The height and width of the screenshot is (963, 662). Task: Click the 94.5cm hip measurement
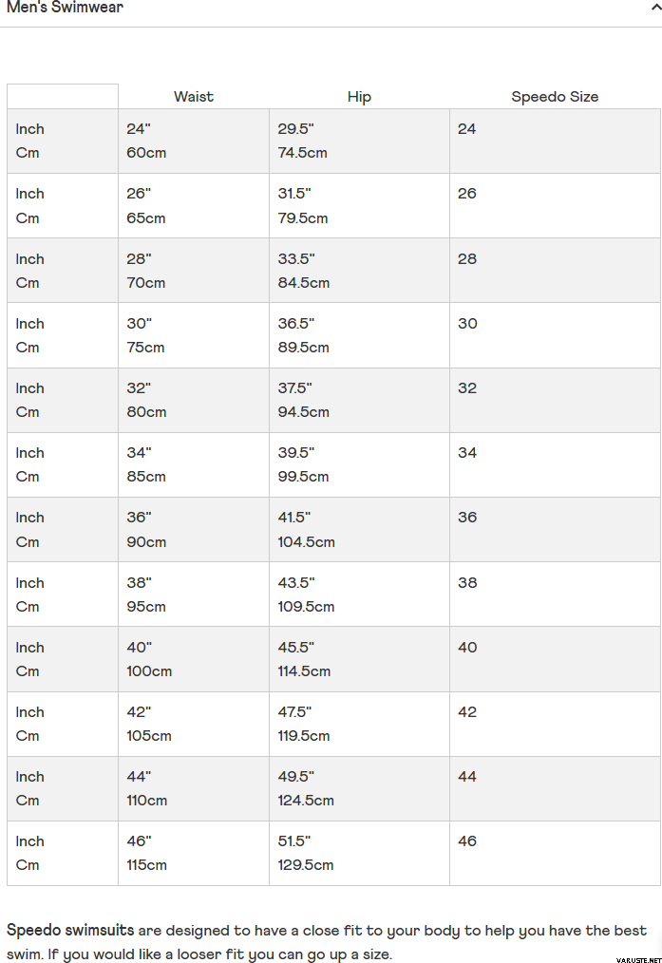[304, 412]
